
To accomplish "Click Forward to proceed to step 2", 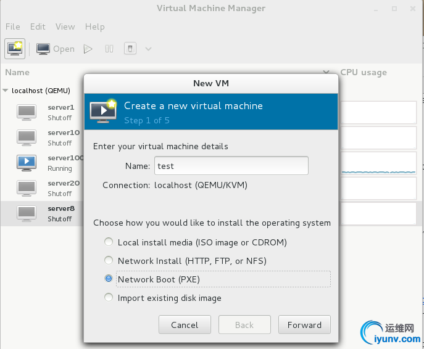I will pos(304,325).
